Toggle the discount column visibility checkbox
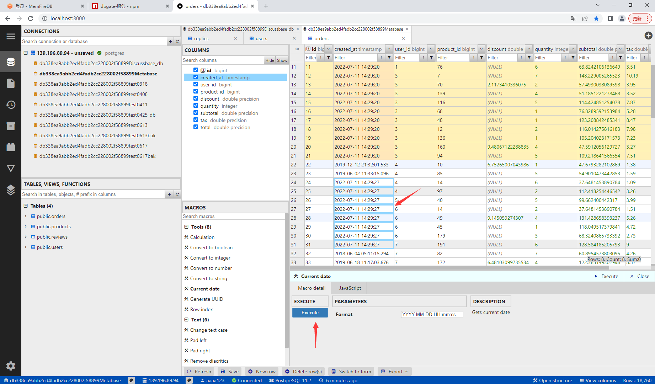 pyautogui.click(x=196, y=98)
